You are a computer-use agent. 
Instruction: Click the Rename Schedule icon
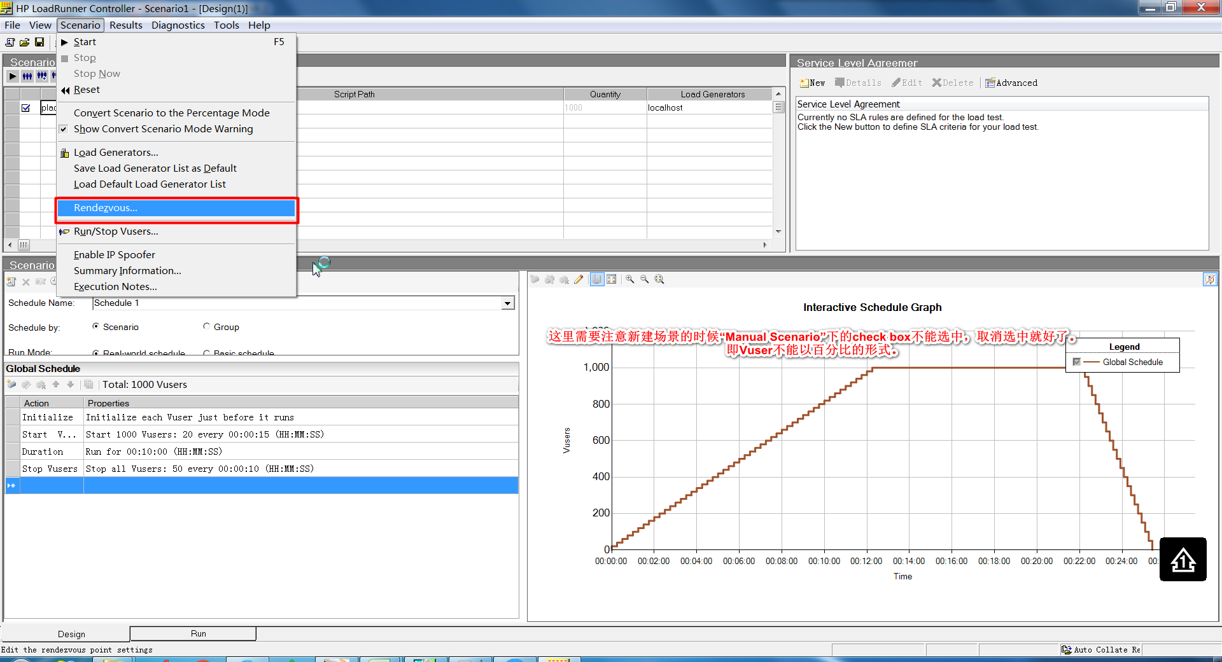tap(41, 282)
